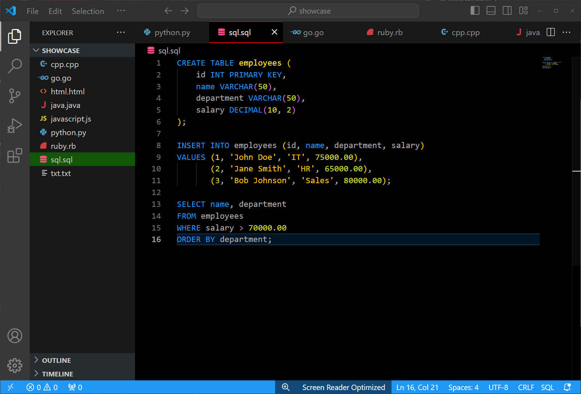The image size is (581, 394).
Task: Open Source Control view icon
Action: [x=15, y=96]
